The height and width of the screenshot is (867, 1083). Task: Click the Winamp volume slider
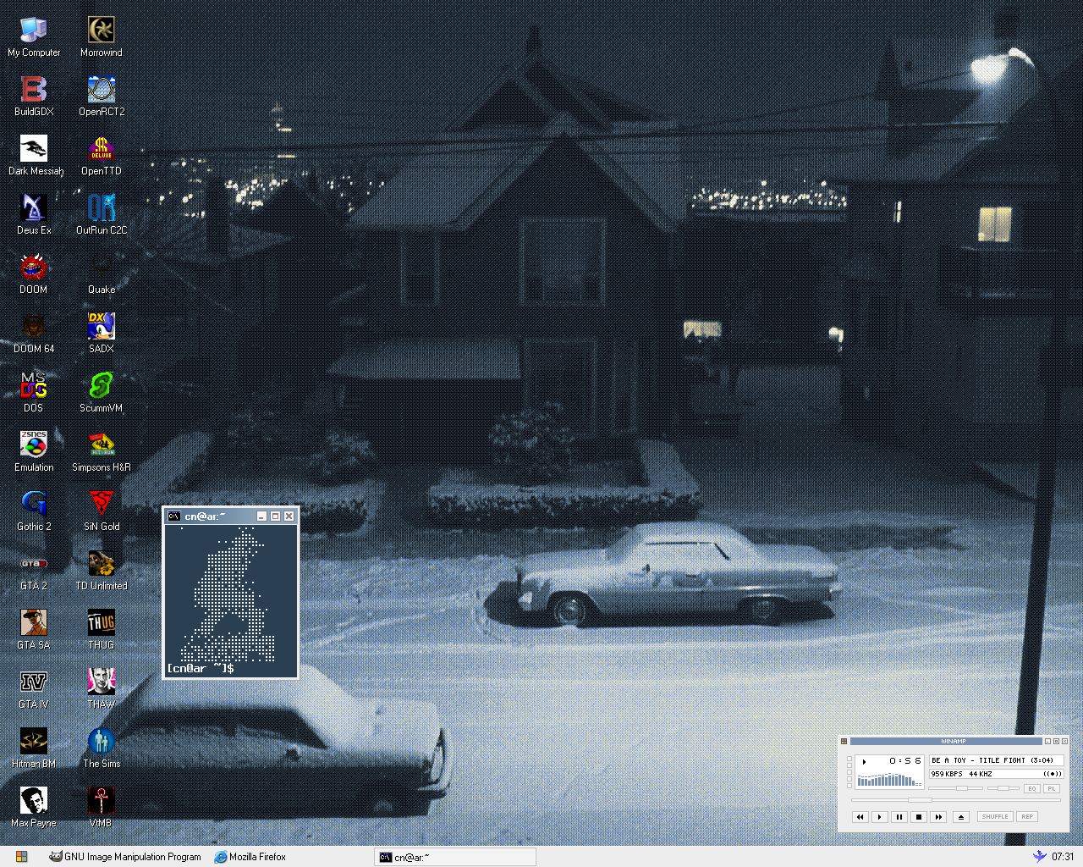[956, 788]
